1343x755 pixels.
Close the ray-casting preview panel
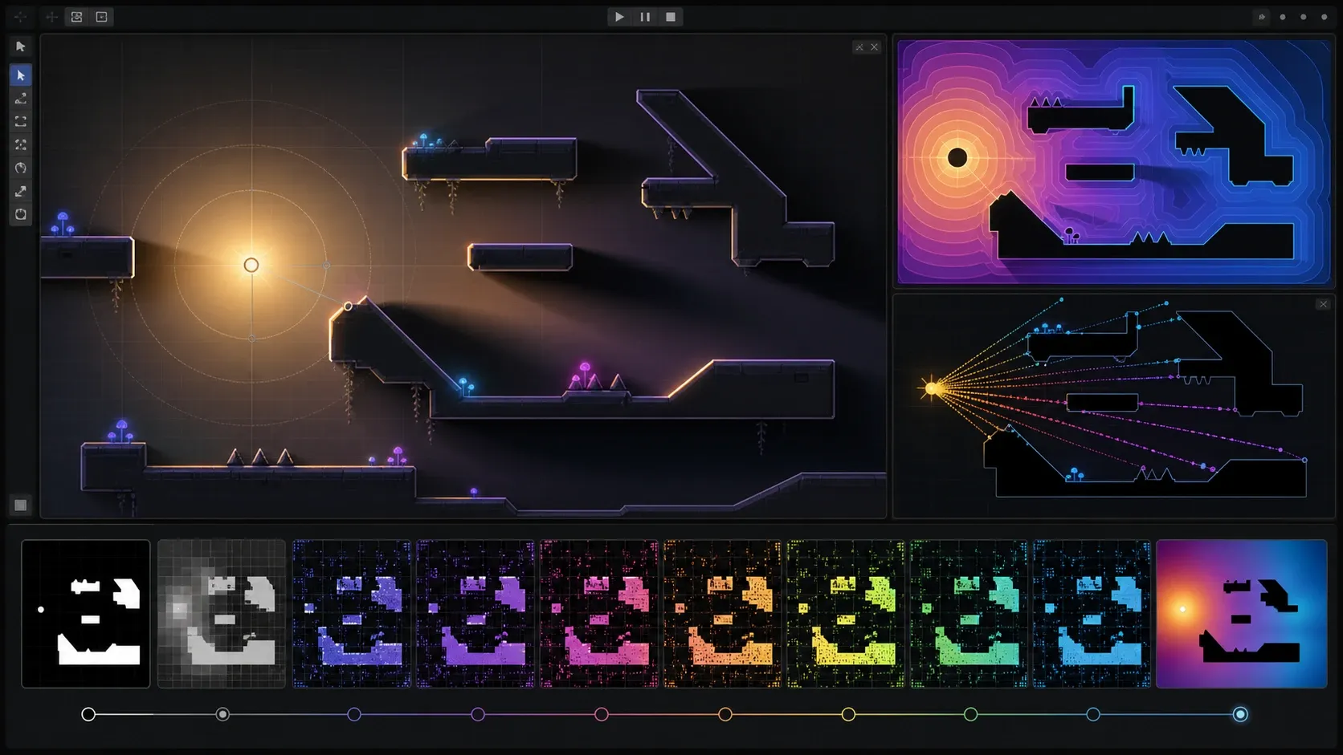click(x=1323, y=304)
